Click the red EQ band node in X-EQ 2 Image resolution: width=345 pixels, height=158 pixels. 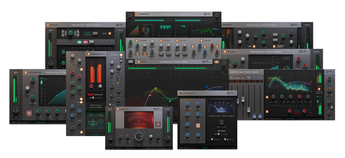click(x=150, y=95)
